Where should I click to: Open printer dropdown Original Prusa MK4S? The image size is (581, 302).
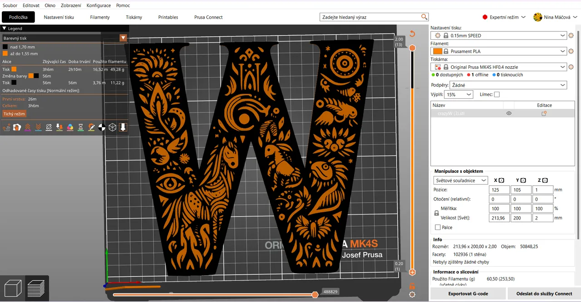click(x=498, y=67)
